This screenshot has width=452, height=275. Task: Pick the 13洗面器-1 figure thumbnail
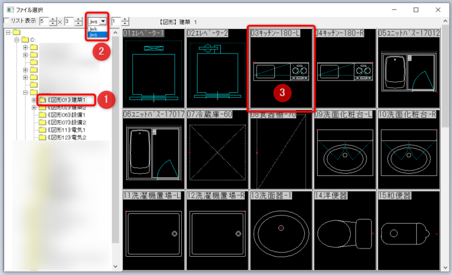point(281,231)
